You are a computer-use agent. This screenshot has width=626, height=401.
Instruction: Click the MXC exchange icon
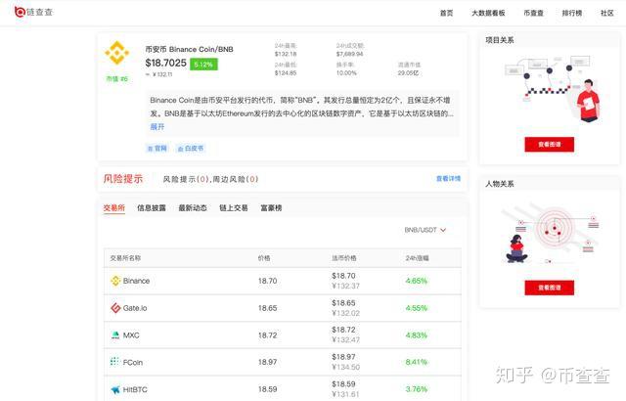pyautogui.click(x=115, y=335)
